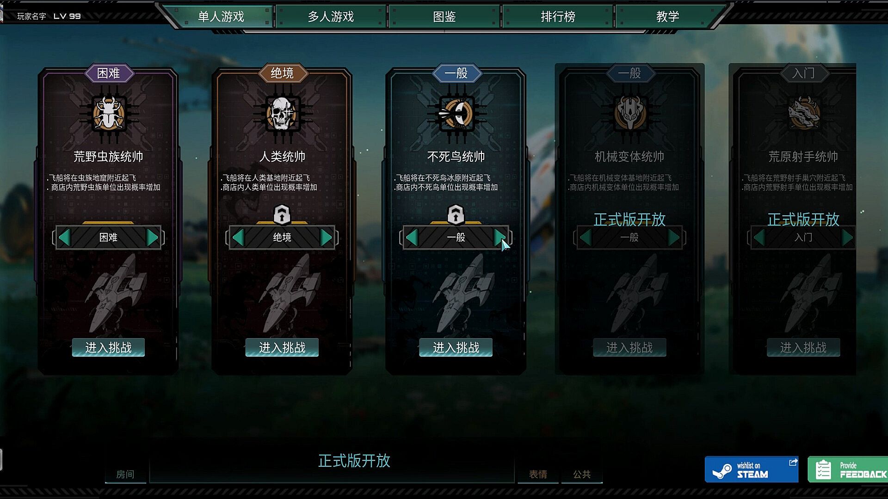Switch to the 多人游戏 tab
Image resolution: width=888 pixels, height=499 pixels.
coord(331,17)
